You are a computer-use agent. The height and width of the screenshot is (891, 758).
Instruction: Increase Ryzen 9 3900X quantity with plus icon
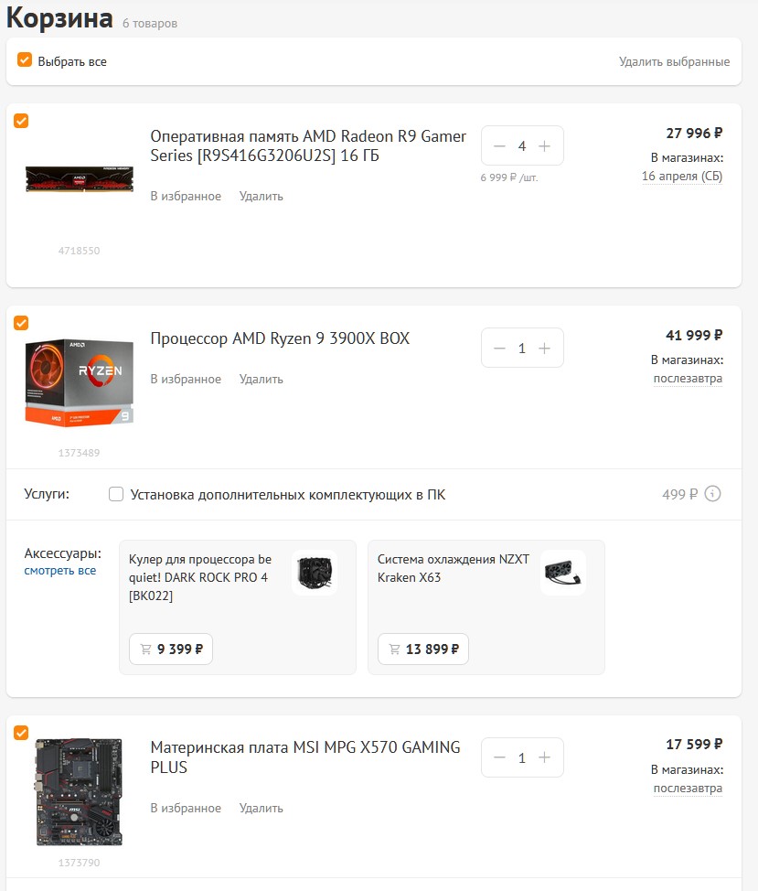click(544, 348)
